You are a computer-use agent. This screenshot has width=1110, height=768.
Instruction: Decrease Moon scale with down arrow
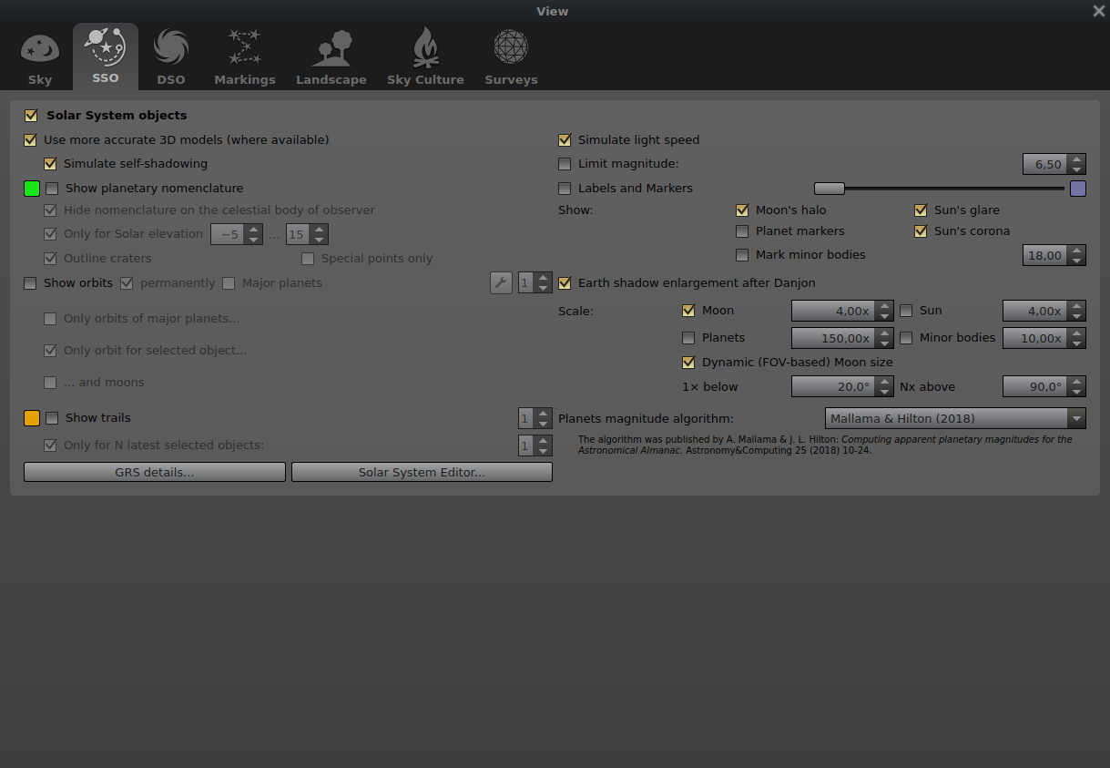coord(883,316)
